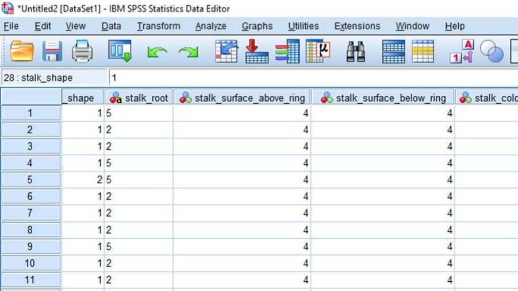Redo the action using the toolbar arrow
This screenshot has height=291, width=518.
(187, 52)
